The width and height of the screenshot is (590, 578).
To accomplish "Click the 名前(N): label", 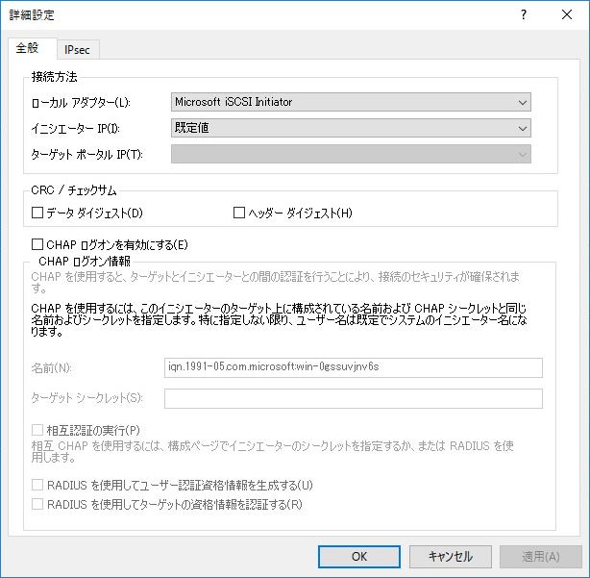I will click(52, 368).
